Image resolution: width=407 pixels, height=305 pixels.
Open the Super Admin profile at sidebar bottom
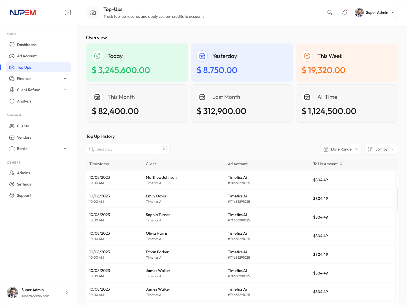click(x=38, y=293)
